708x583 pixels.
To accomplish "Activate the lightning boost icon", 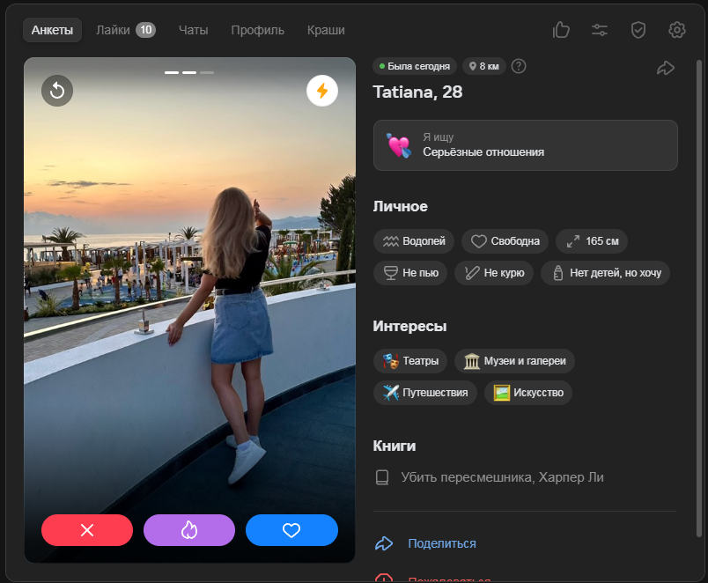I will [322, 90].
